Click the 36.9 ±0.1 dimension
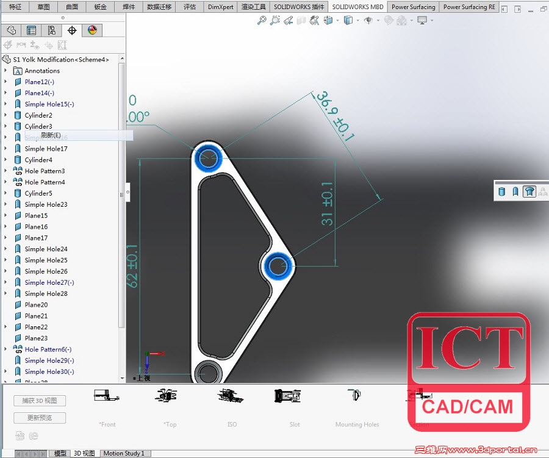This screenshot has width=549, height=458. (x=335, y=116)
